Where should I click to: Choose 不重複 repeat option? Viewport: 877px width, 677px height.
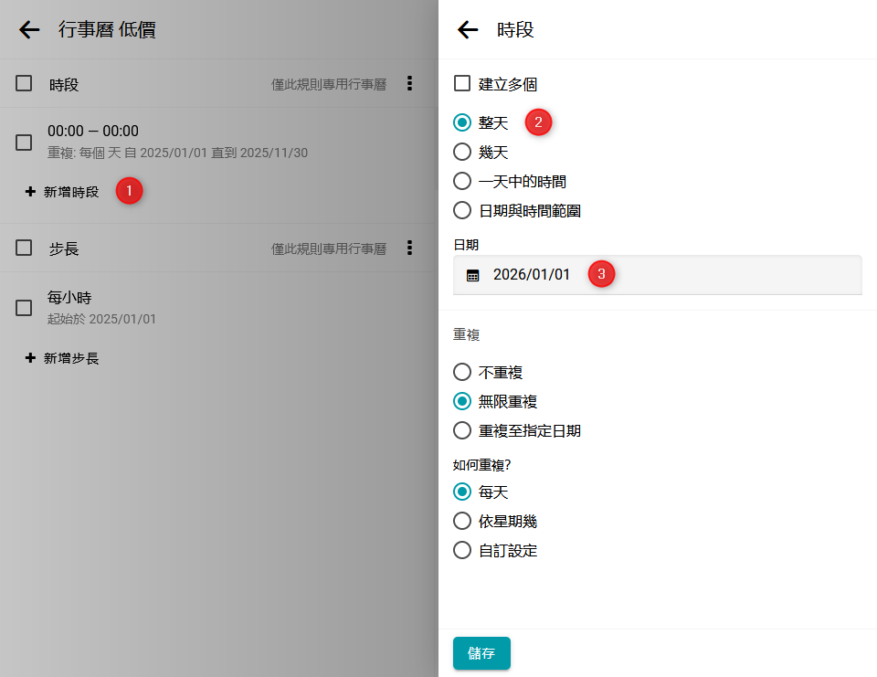coord(462,372)
